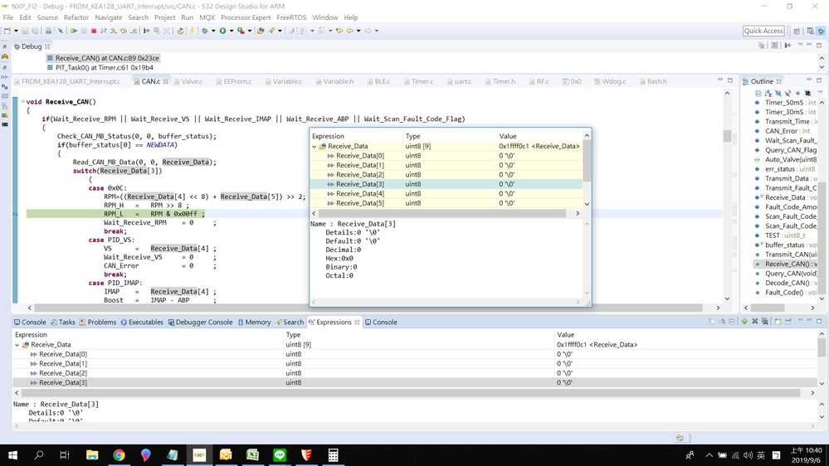Click the Open Perspective icon
Screen dimensions: 829x466
coord(797,32)
